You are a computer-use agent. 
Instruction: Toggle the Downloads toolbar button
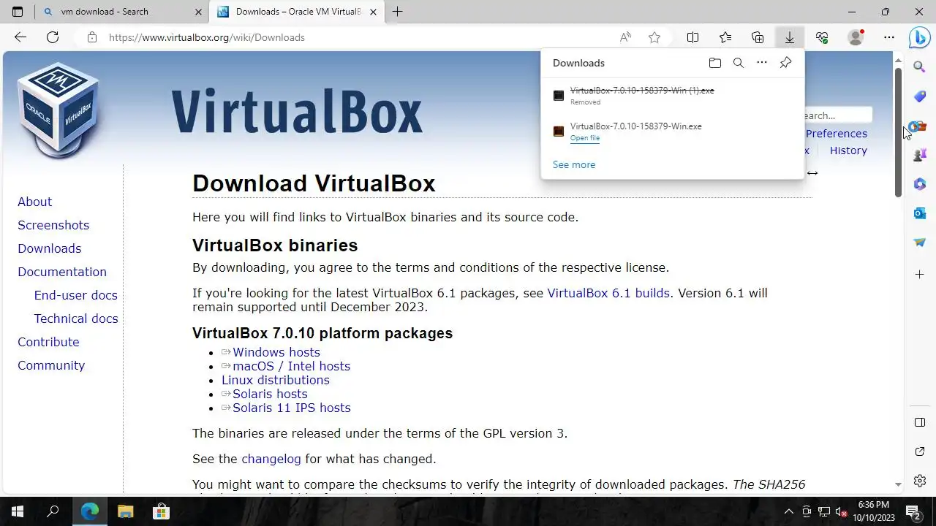click(x=790, y=37)
